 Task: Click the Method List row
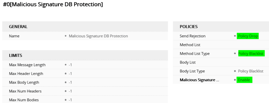pyautogui.click(x=221, y=45)
